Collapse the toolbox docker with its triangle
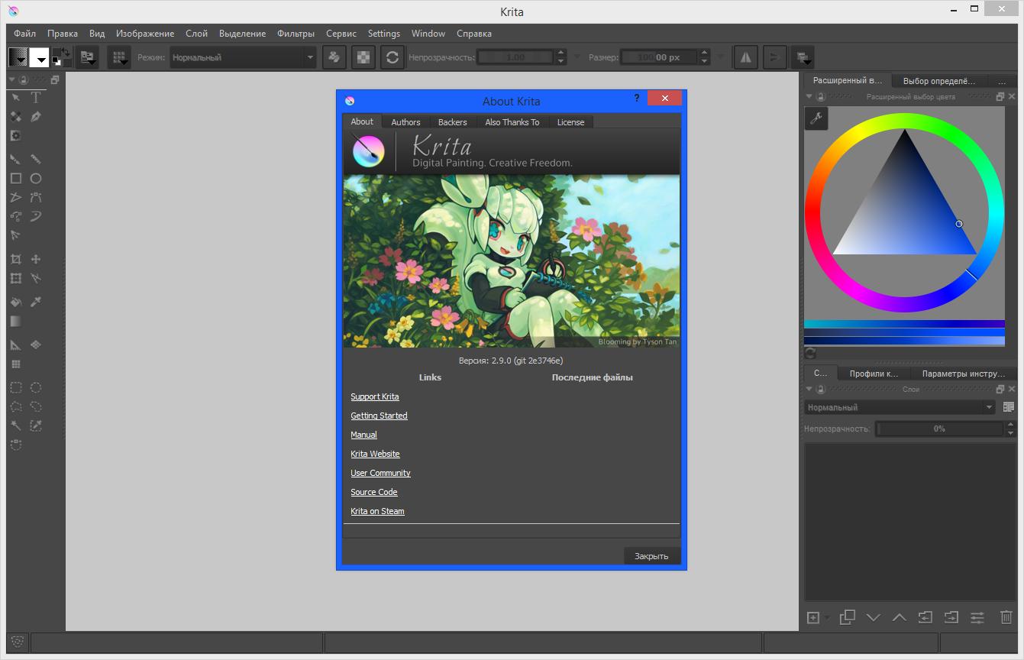This screenshot has width=1024, height=660. tap(11, 79)
